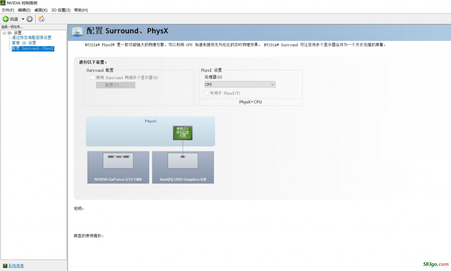
Task: Open the 3D 设置(3) menu
Action: 61,10
